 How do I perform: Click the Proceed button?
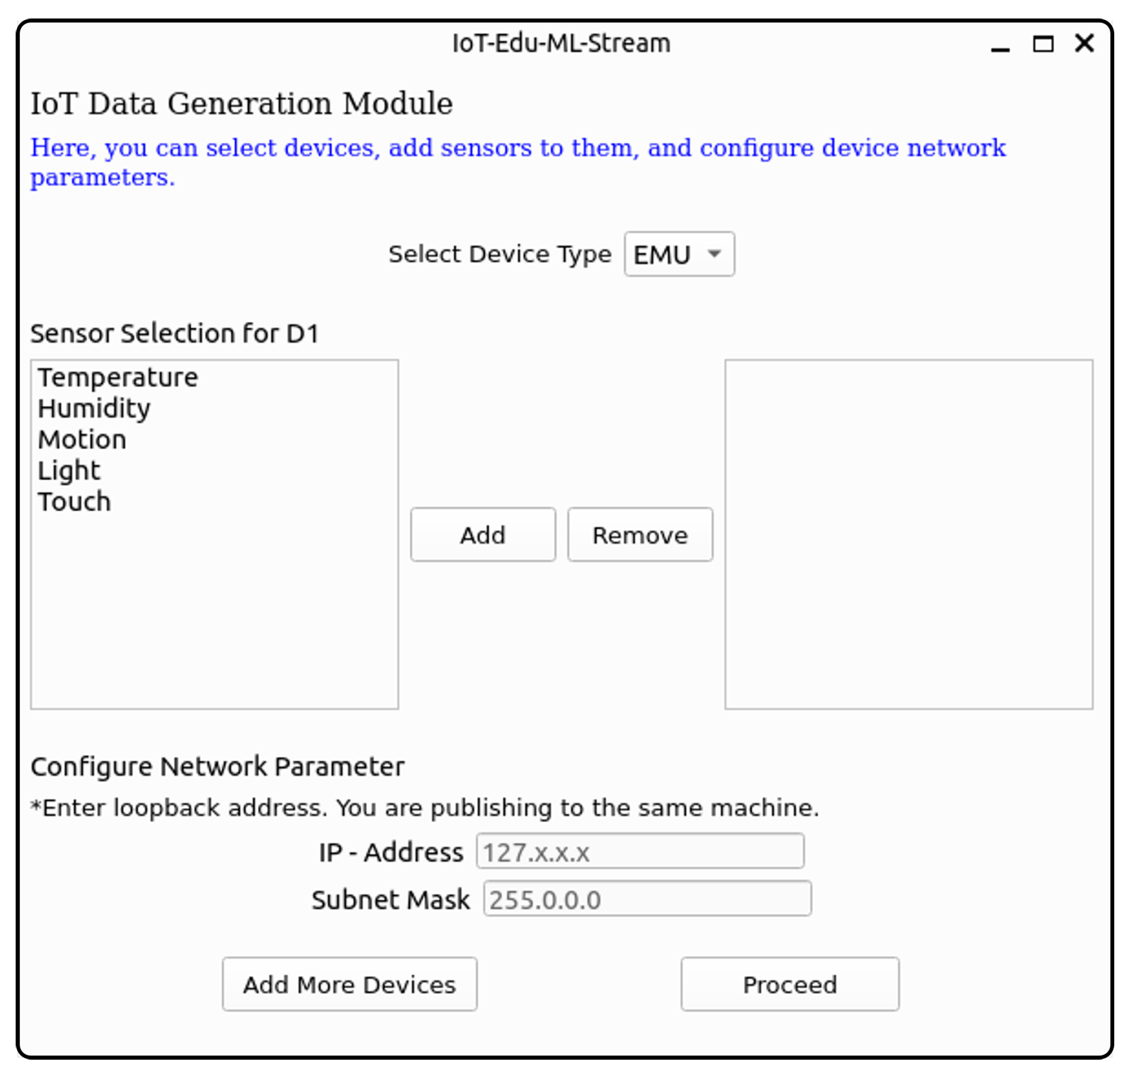click(x=789, y=985)
